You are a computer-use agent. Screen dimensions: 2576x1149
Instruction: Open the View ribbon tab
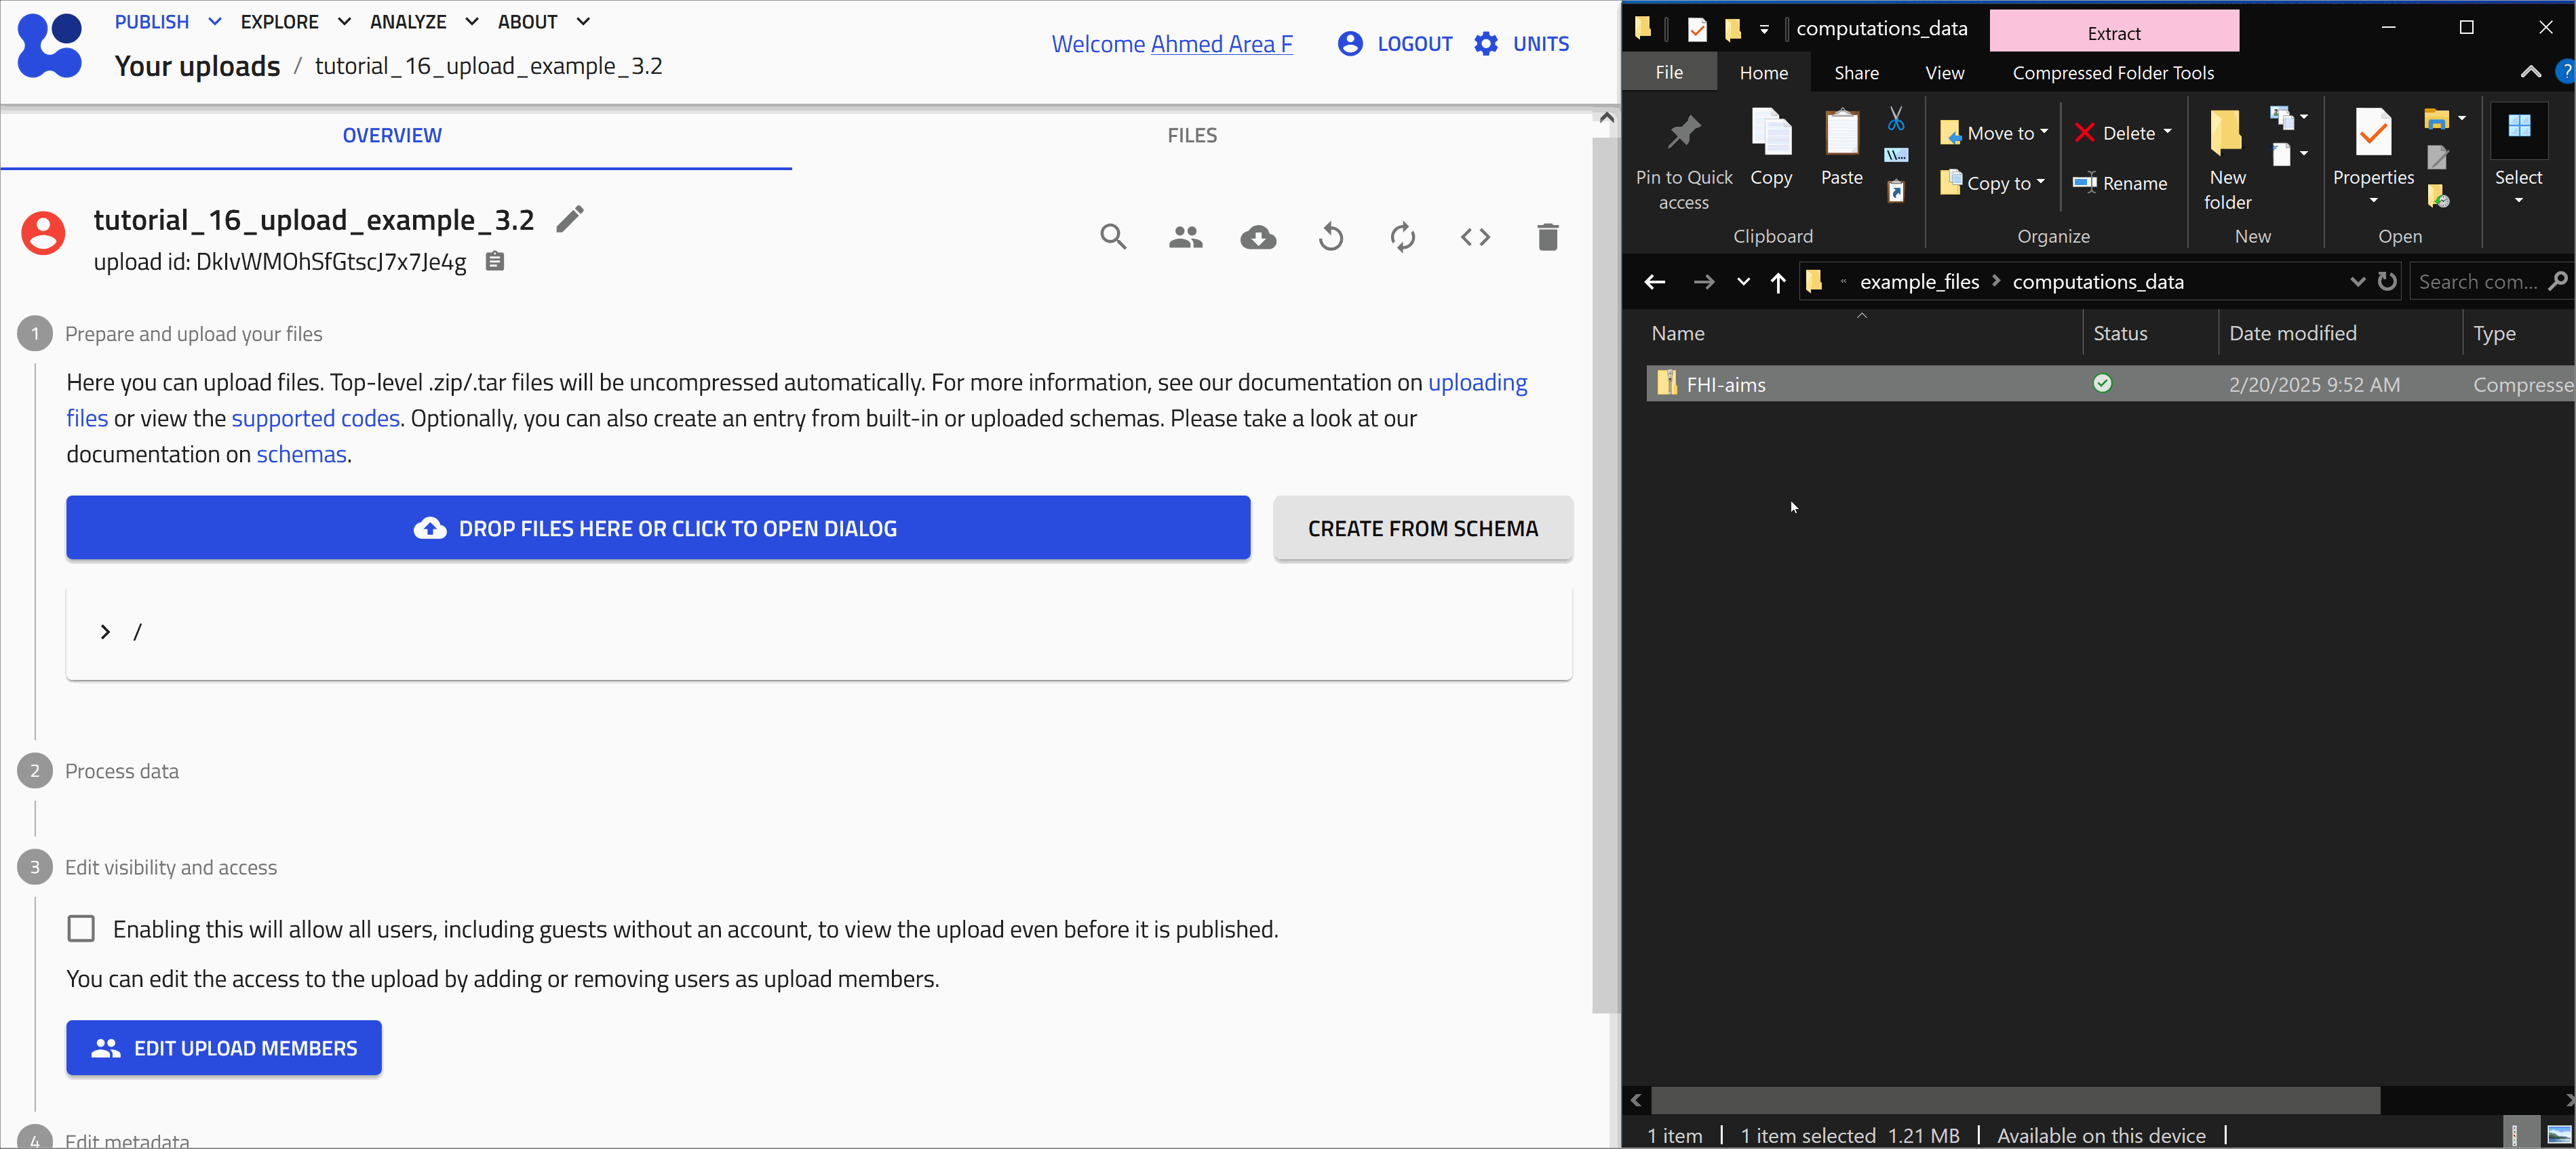[x=1944, y=73]
